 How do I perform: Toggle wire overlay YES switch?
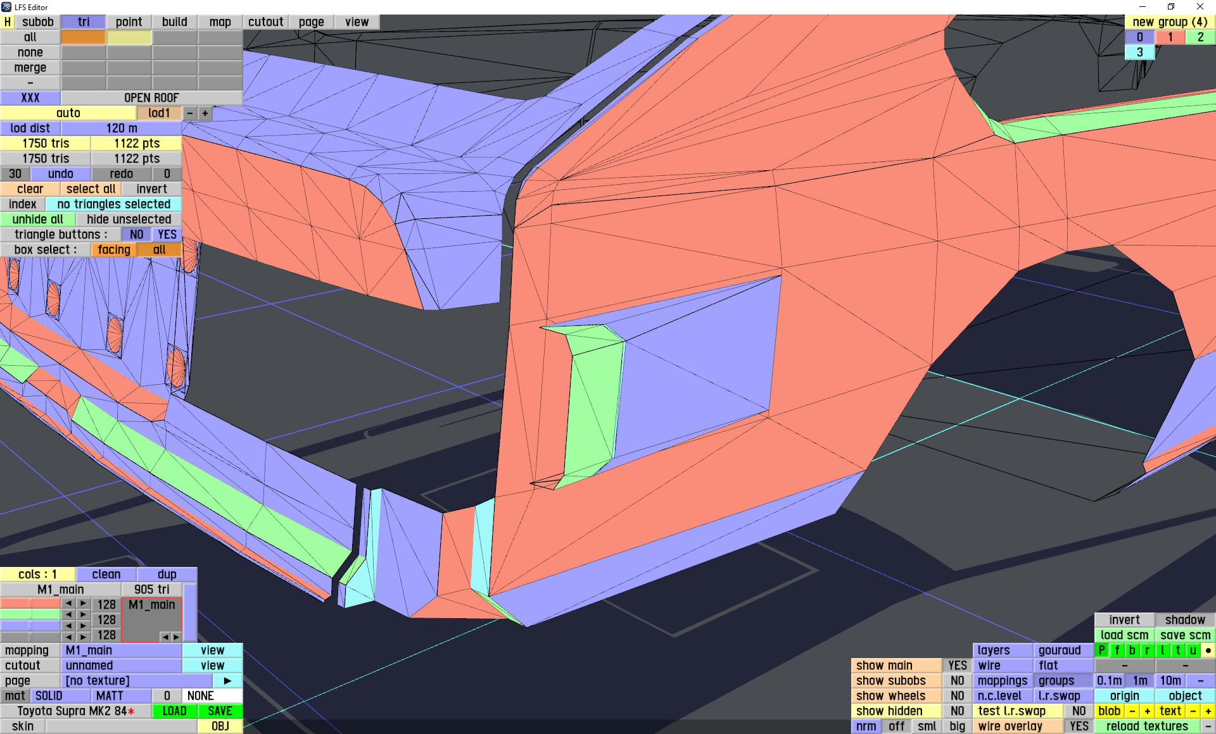pyautogui.click(x=1079, y=726)
